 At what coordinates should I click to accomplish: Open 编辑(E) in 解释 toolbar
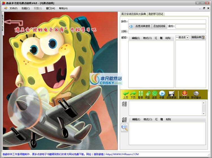(x=136, y=38)
